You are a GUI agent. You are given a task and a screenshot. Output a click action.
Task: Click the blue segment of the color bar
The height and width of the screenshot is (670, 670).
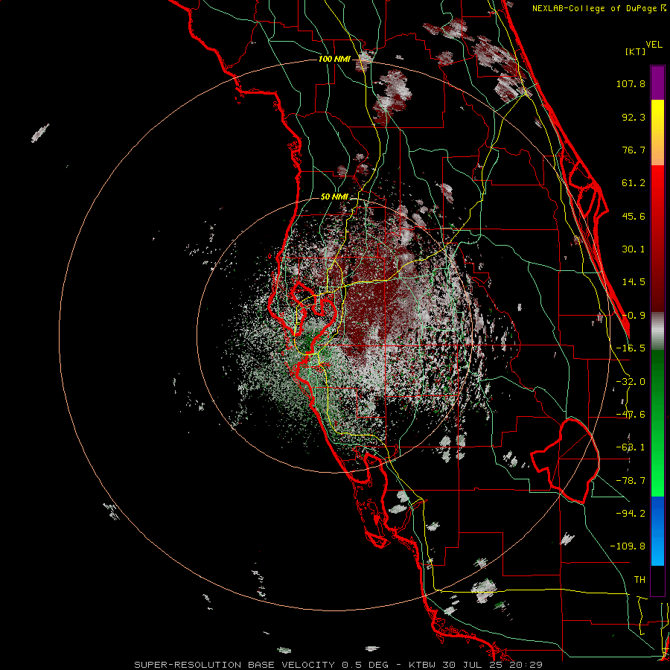[657, 531]
